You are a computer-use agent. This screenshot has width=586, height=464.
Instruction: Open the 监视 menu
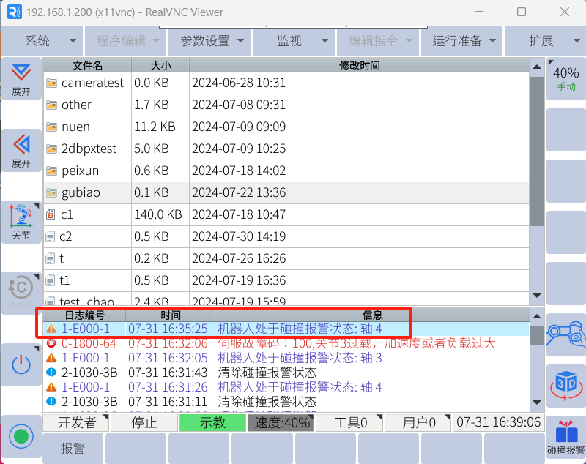[294, 41]
